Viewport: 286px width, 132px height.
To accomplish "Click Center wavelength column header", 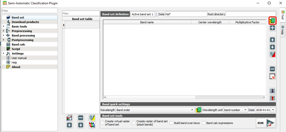I will coord(210,22).
